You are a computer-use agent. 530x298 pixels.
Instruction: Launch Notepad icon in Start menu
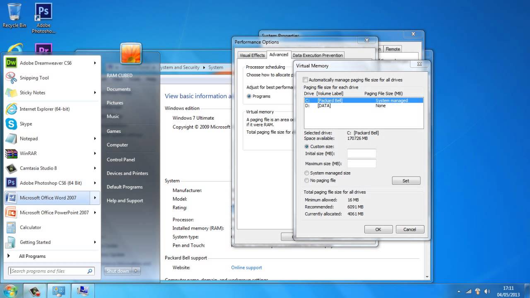point(11,139)
